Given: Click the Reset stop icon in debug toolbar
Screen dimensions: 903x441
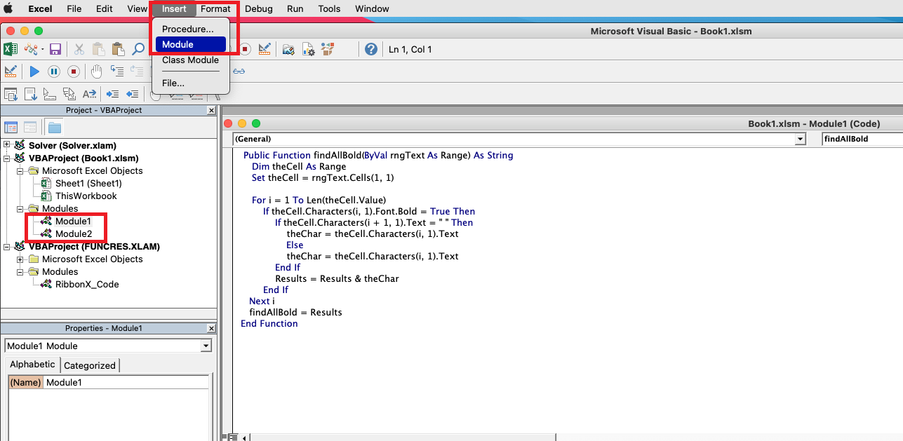Looking at the screenshot, I should [x=74, y=72].
